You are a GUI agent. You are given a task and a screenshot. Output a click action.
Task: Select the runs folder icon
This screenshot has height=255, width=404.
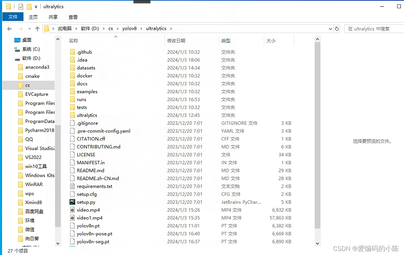tap(73, 99)
